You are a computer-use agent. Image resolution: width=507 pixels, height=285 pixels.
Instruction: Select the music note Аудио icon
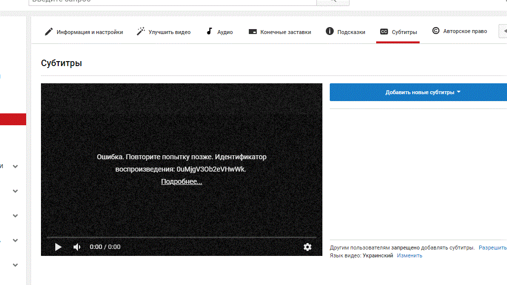[x=209, y=32]
